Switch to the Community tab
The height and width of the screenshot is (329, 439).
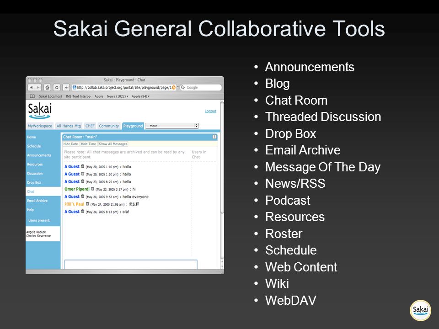click(109, 126)
